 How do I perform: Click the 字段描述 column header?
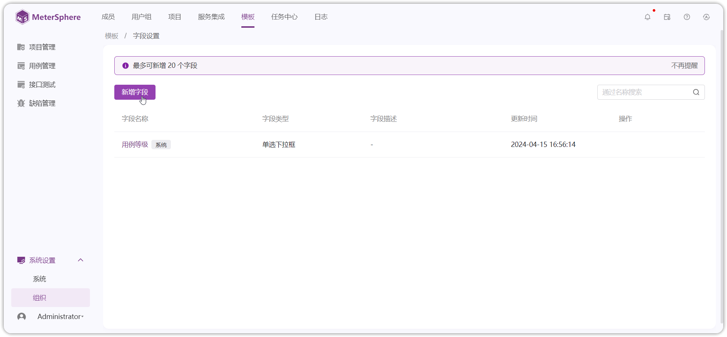click(x=383, y=119)
